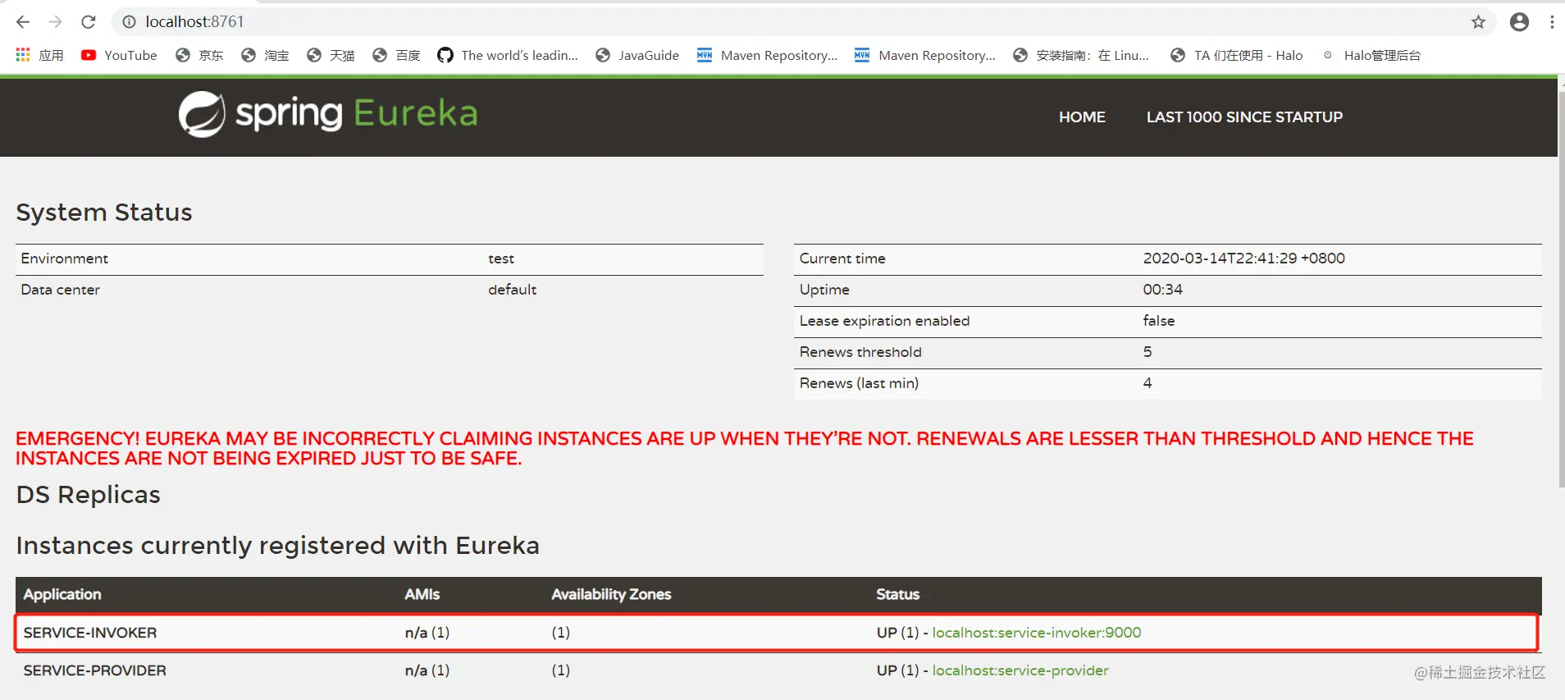1565x700 pixels.
Task: Follow the localhost:service-provider link
Action: pyautogui.click(x=1020, y=670)
